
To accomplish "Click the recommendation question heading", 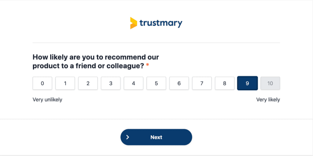I will point(96,61).
